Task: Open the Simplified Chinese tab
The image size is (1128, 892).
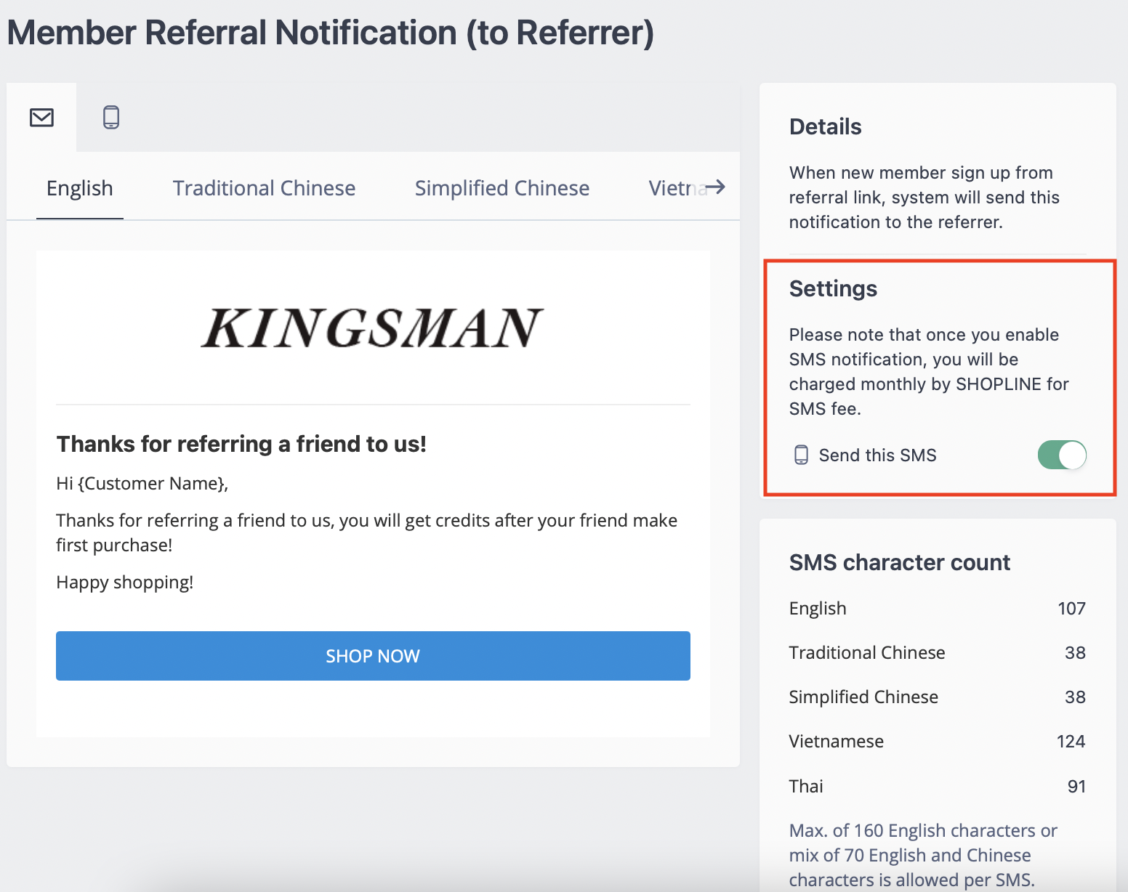Action: point(502,188)
